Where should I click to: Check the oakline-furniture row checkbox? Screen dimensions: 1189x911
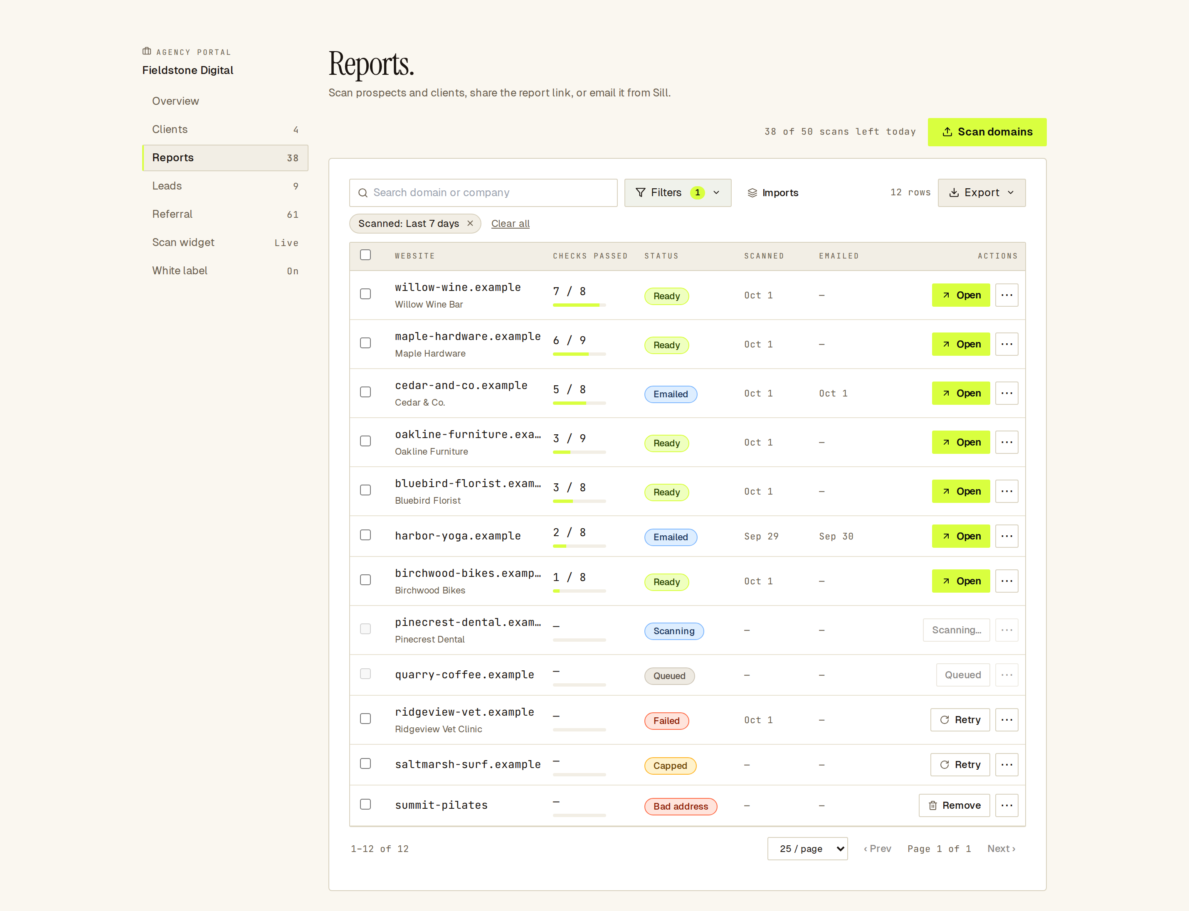[x=365, y=441]
